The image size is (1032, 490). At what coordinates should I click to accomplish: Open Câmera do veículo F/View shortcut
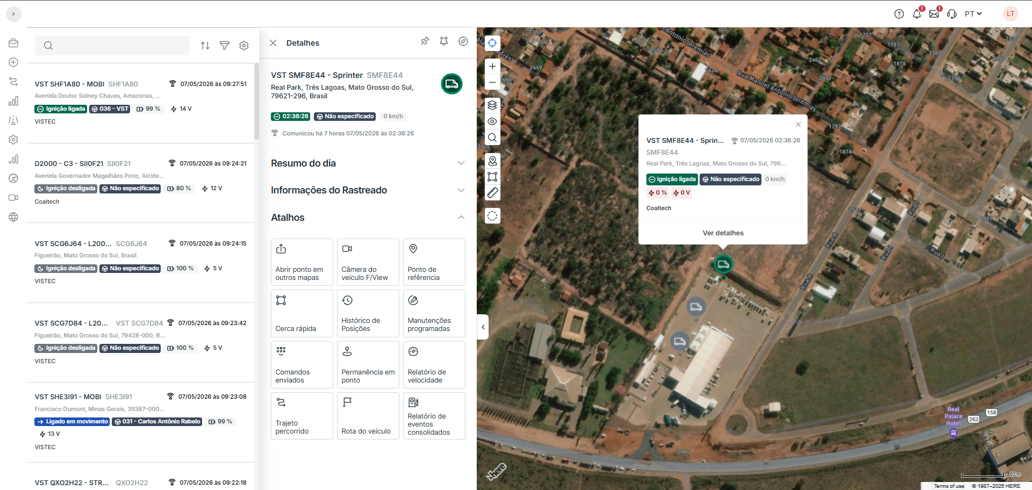coord(368,262)
